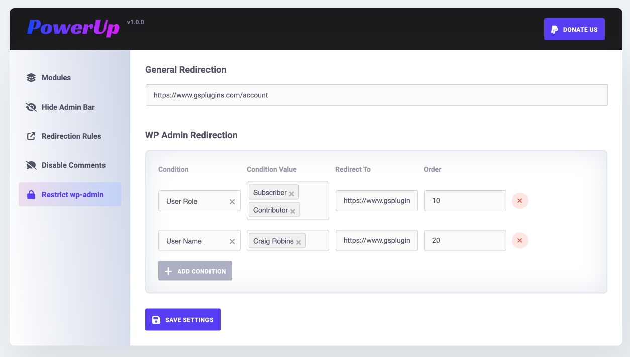
Task: Click the Restrict wp-admin lock icon
Action: 31,195
